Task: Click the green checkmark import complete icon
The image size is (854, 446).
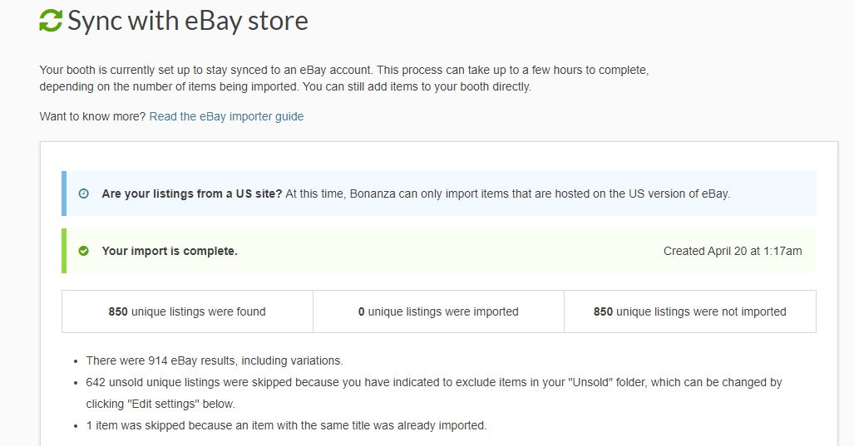Action: (x=83, y=251)
